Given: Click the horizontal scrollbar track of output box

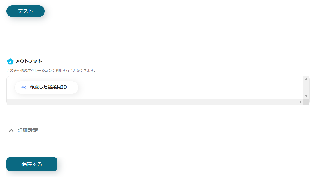Looking at the screenshot, I should pos(155,102).
